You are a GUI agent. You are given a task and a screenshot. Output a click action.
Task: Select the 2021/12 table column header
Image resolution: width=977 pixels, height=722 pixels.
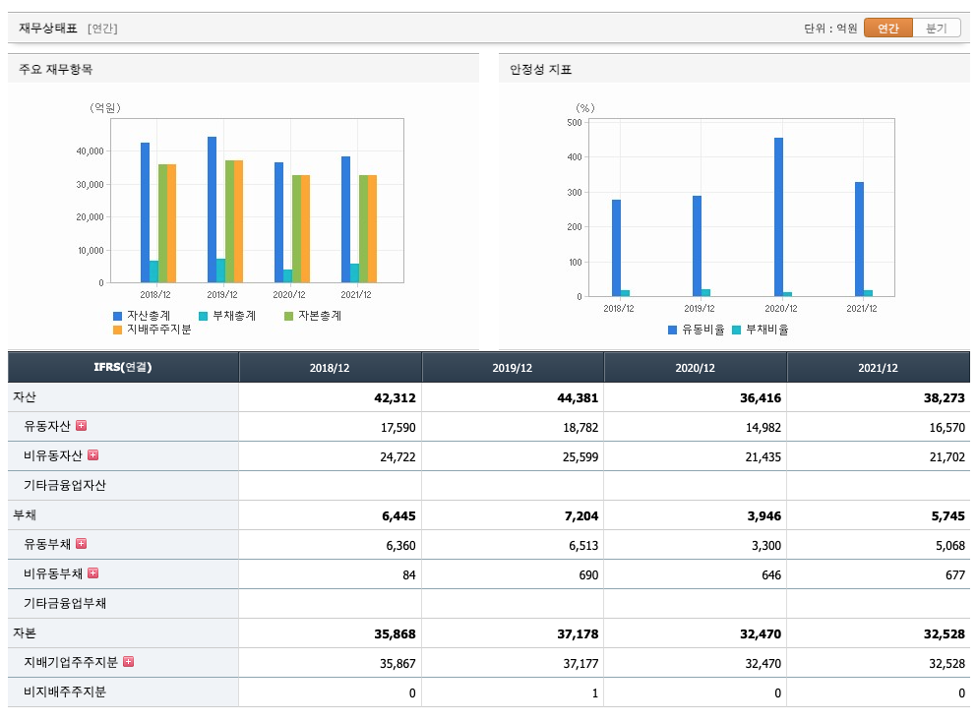click(878, 368)
